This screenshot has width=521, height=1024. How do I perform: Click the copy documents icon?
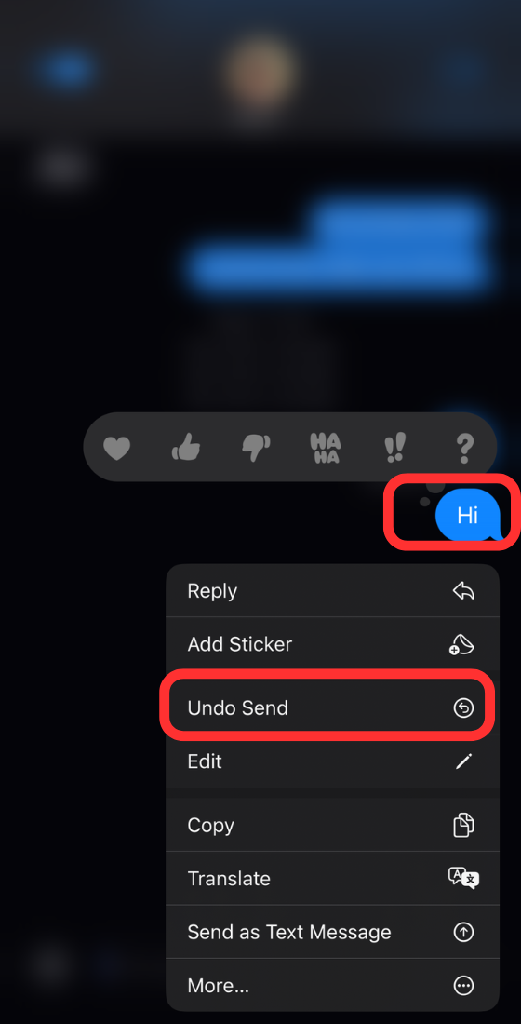[463, 825]
